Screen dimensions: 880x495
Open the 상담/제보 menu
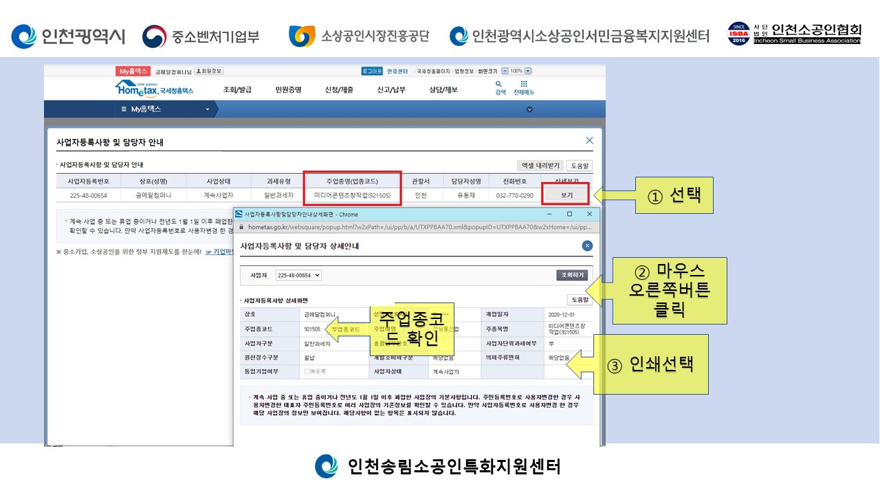point(443,89)
